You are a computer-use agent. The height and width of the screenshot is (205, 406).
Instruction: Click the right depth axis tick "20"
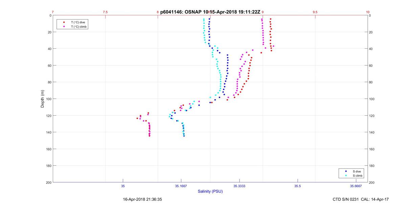tap(371, 32)
